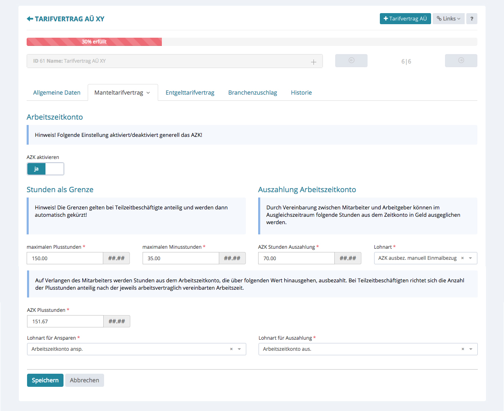Open the AZK ausbez. manuell Einmalbezug dropdown
Viewport: 504px width, 411px height.
click(470, 258)
